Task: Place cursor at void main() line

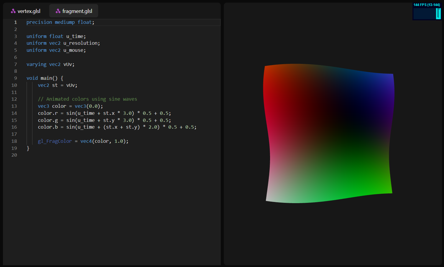Action: pyautogui.click(x=45, y=78)
